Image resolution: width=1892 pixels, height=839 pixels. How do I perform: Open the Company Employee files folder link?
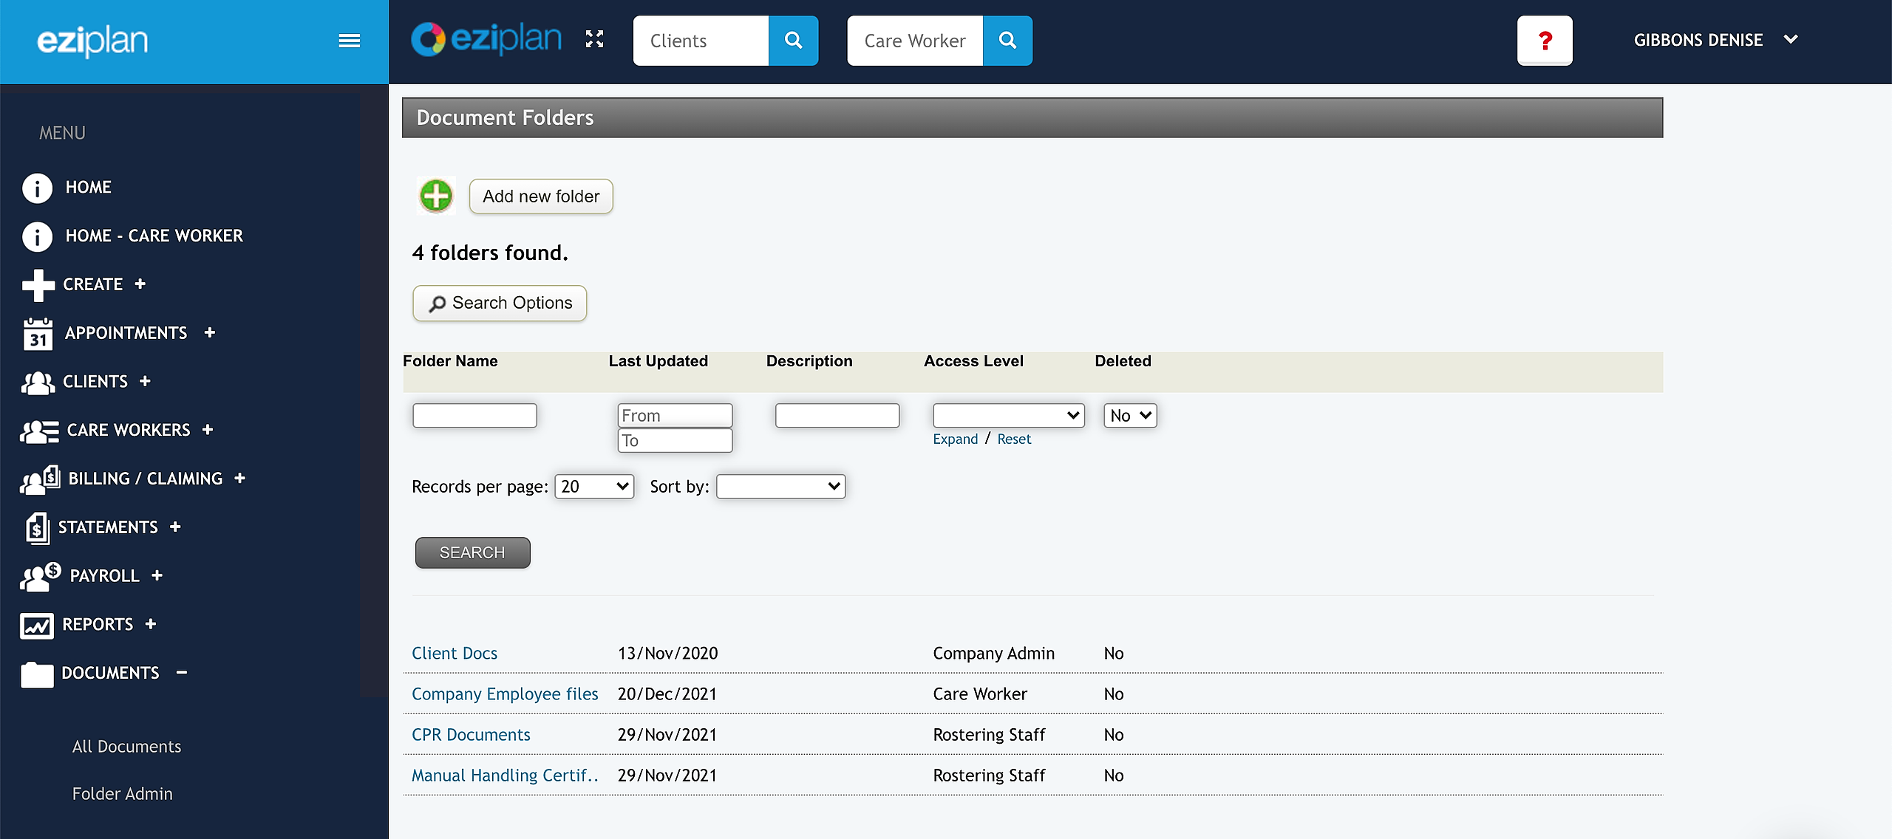point(505,694)
